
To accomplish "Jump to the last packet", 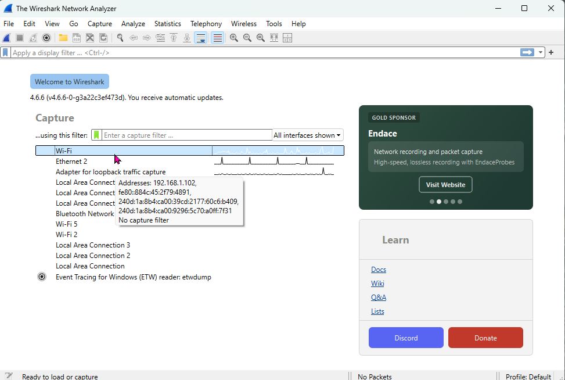I will pyautogui.click(x=187, y=38).
